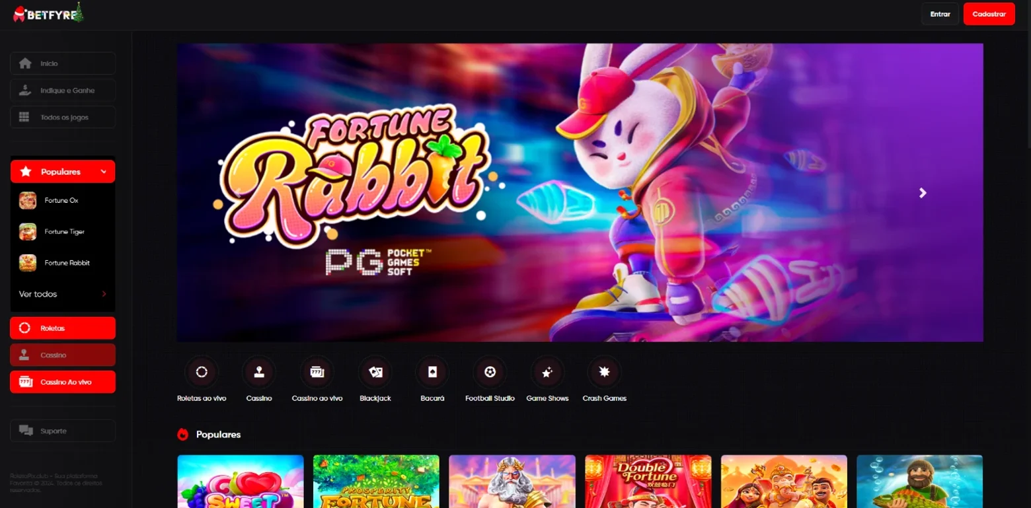Click the Fortune Rabbit promotional banner
Viewport: 1031px width, 508px height.
[580, 192]
